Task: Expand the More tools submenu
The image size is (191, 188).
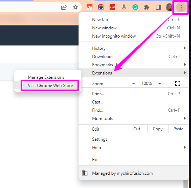Action: (134, 119)
